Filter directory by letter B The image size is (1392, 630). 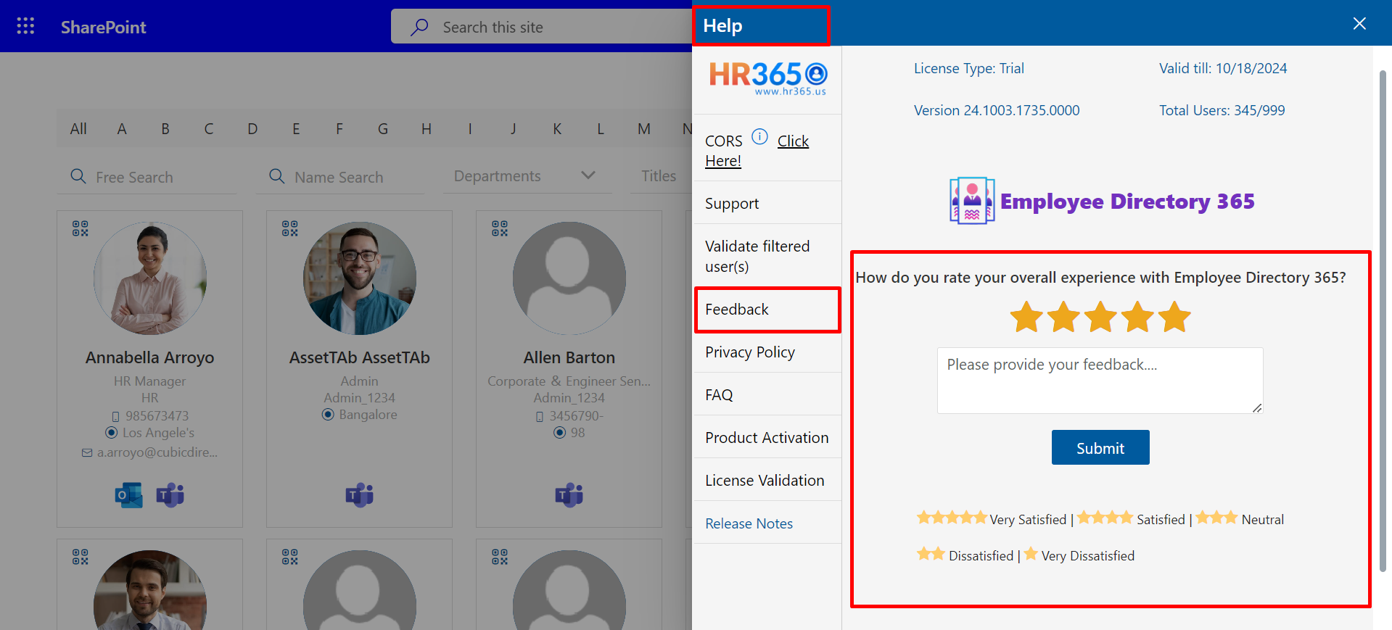tap(165, 129)
